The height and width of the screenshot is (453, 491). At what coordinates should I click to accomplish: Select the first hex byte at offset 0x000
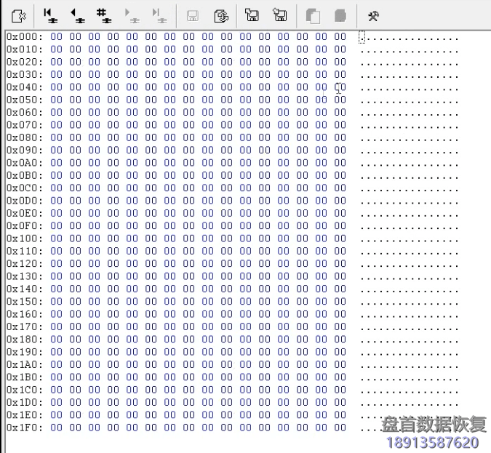click(56, 36)
